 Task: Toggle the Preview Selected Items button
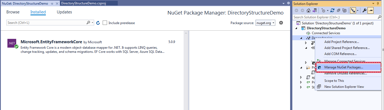tap(371, 10)
